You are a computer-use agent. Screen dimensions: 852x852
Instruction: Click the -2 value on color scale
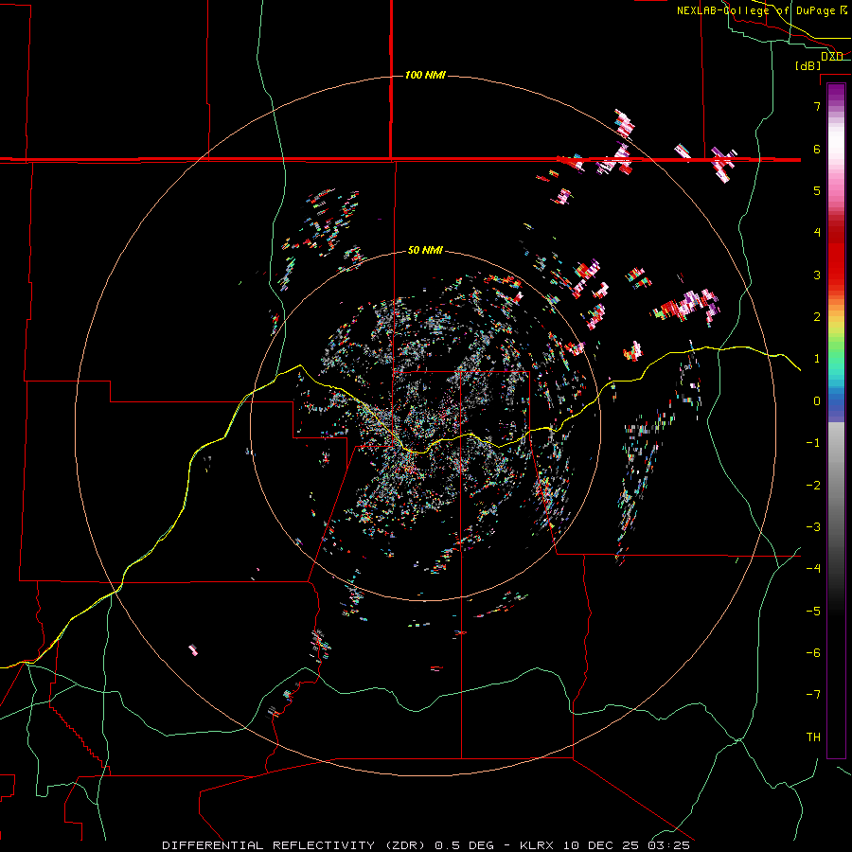click(x=813, y=486)
